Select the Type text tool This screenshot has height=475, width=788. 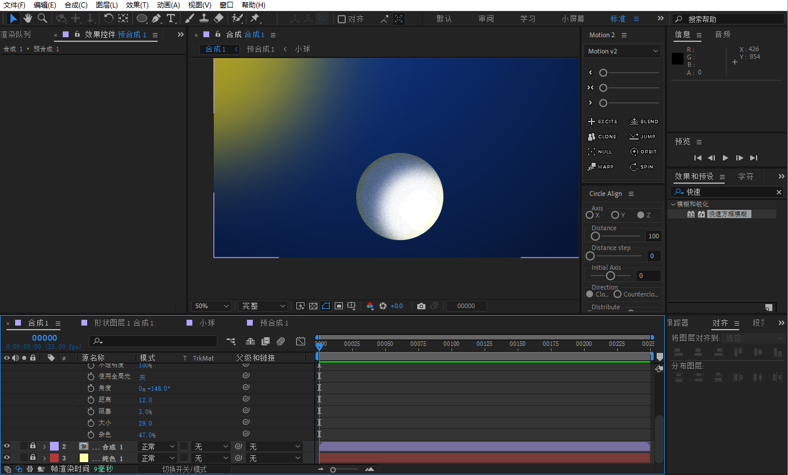(x=171, y=19)
